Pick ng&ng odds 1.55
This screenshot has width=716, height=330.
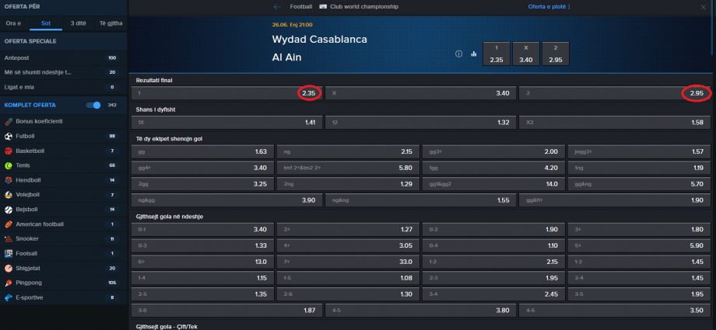pyautogui.click(x=420, y=200)
